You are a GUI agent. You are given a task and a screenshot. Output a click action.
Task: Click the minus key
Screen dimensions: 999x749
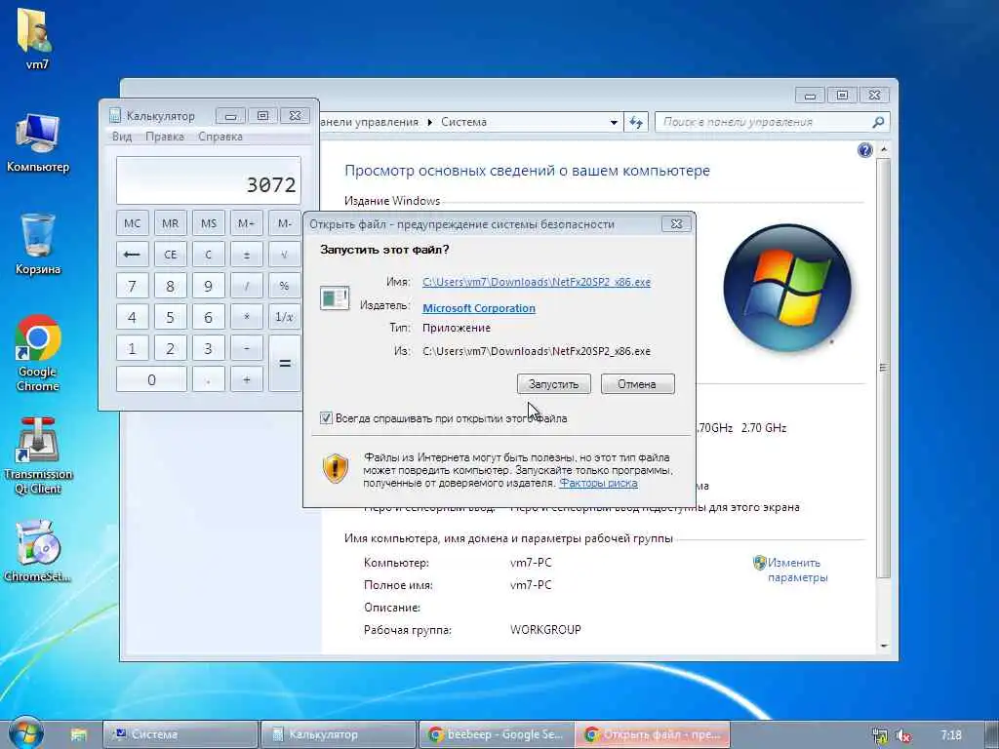click(x=247, y=348)
